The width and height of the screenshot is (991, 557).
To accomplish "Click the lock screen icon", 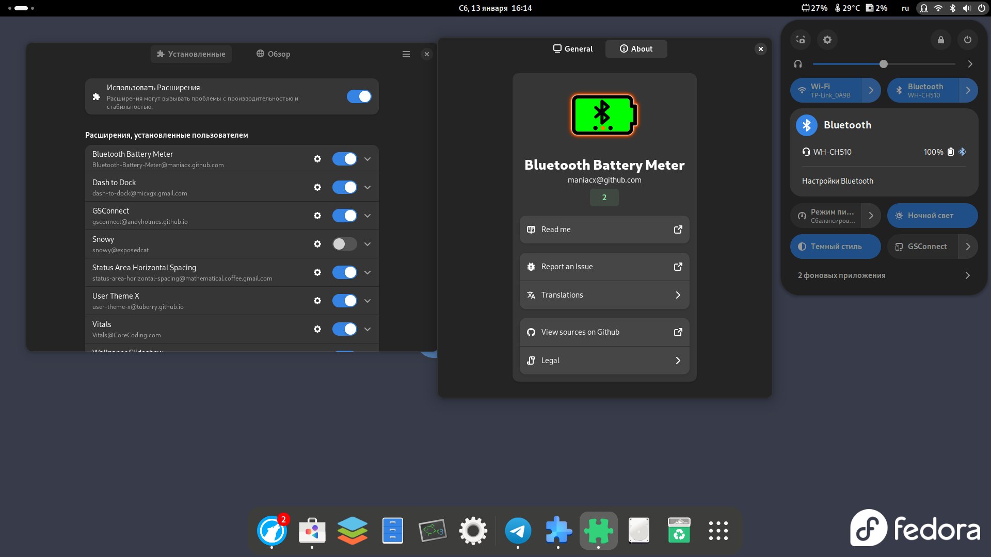I will point(941,40).
